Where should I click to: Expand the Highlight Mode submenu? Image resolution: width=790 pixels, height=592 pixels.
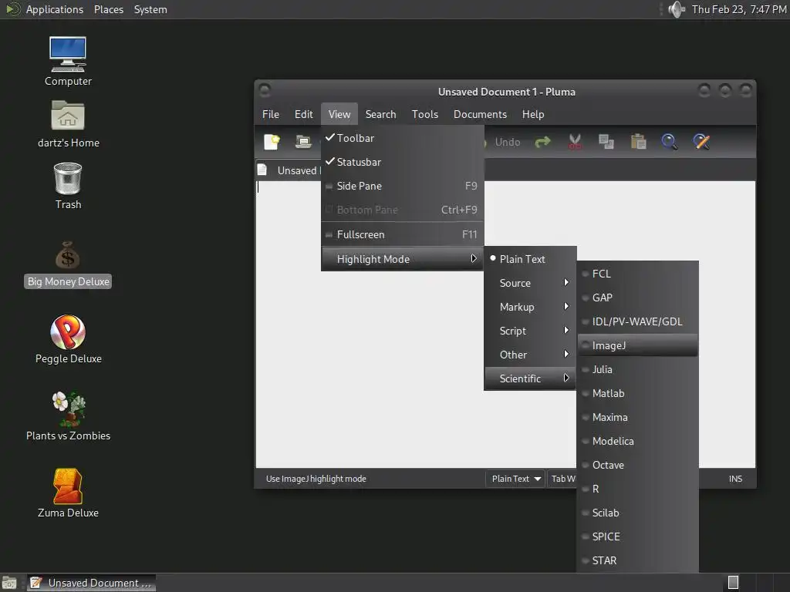[x=402, y=259]
